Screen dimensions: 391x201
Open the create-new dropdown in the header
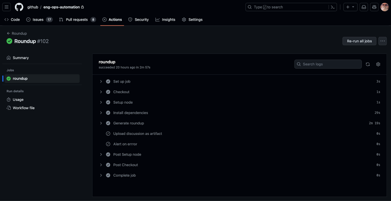point(350,7)
